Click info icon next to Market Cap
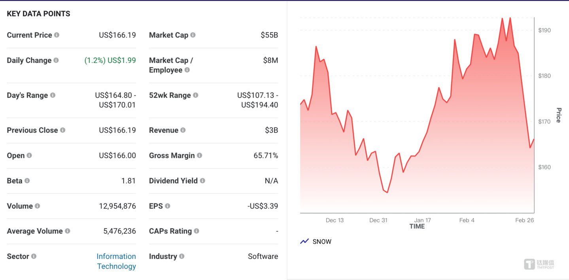Viewport: 569px width, 280px height. click(x=193, y=35)
